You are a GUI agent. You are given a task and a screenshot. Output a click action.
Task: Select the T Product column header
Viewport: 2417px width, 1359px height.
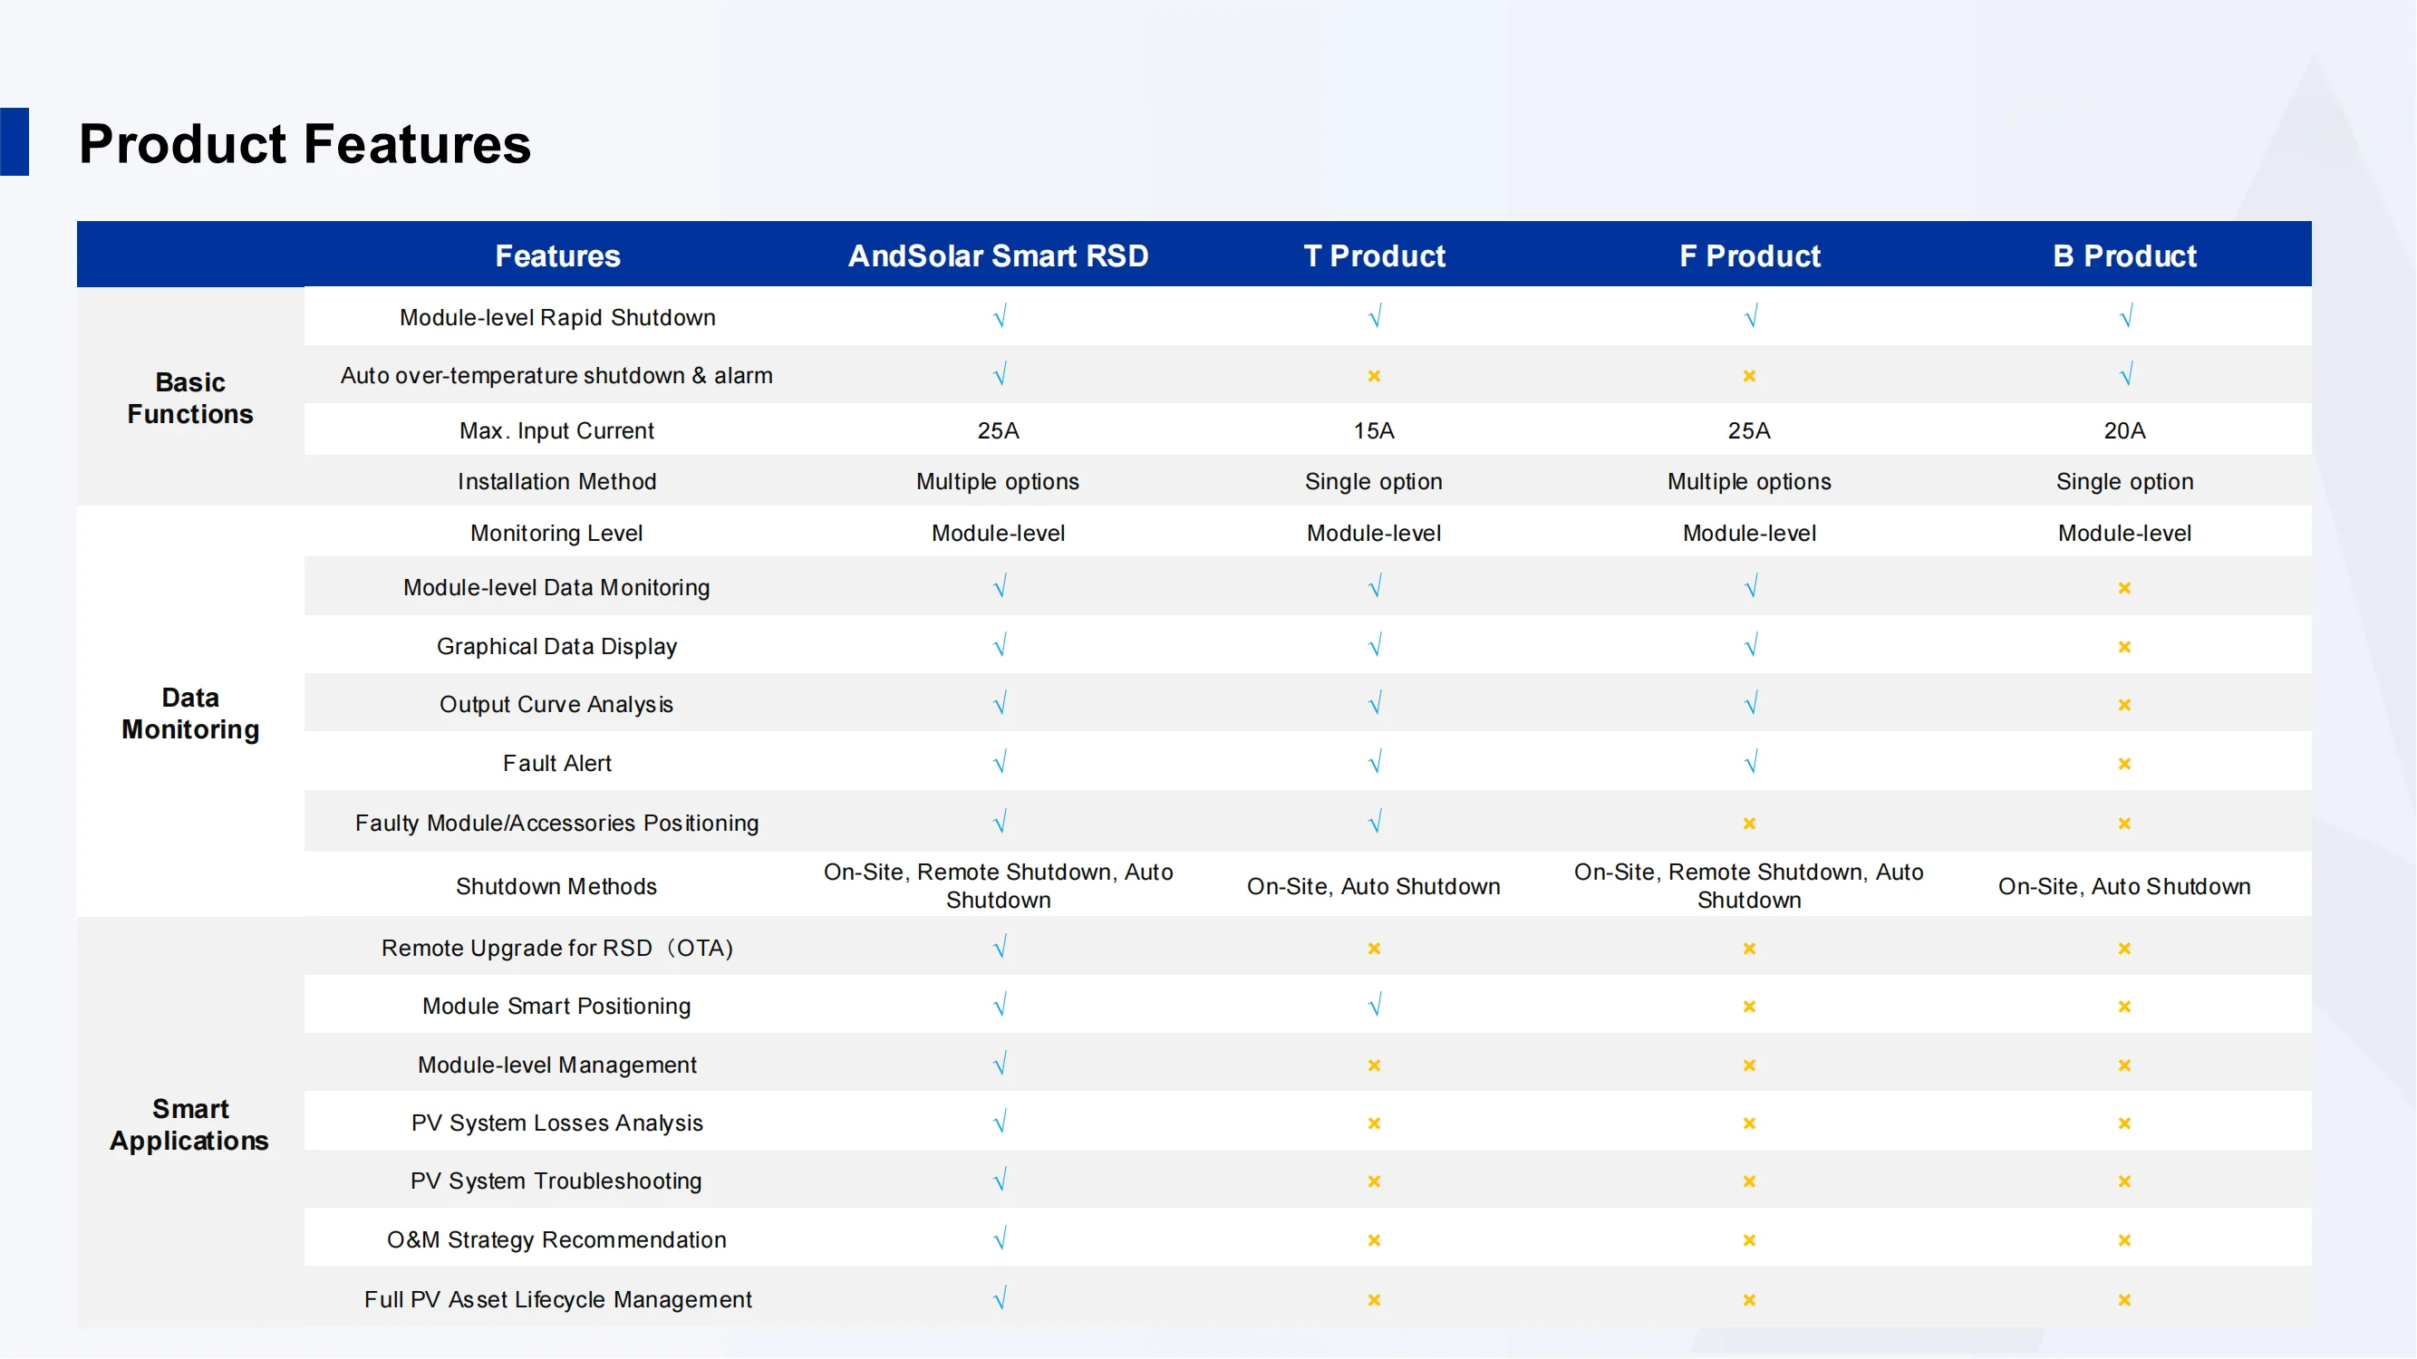click(x=1374, y=256)
